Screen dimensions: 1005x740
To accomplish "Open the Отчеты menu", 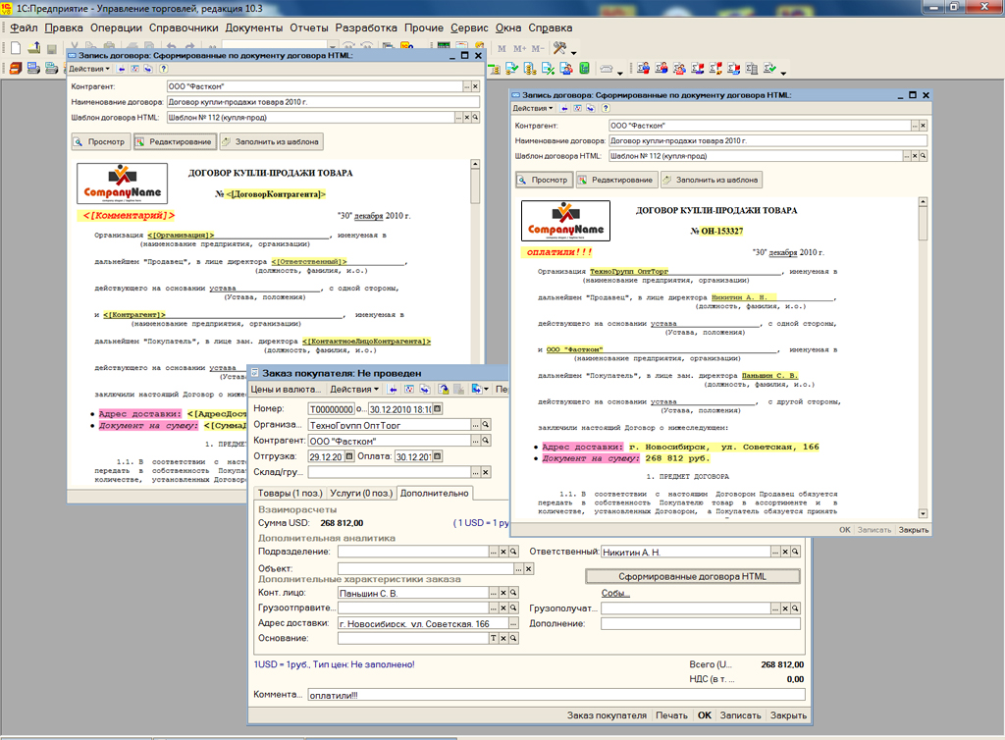I will 308,28.
